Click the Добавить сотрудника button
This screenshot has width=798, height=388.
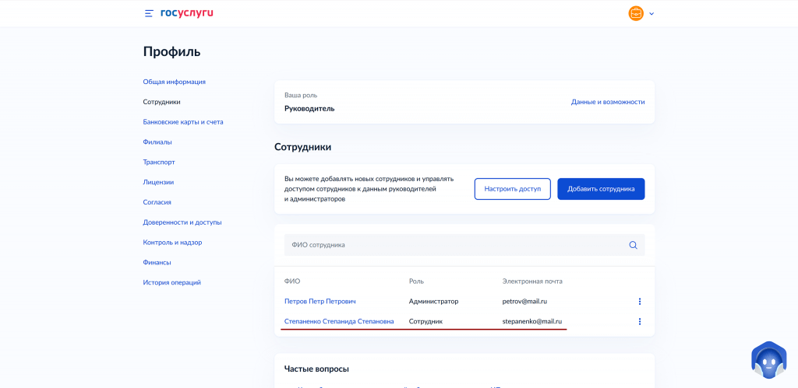pos(601,189)
